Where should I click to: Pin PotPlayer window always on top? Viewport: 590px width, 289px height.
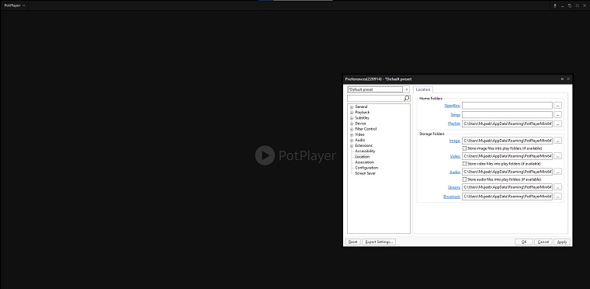pyautogui.click(x=554, y=5)
